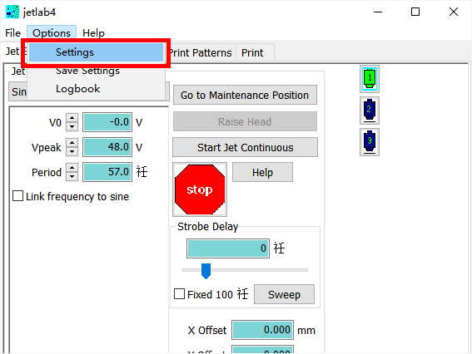Toggle the Fixed 100 strobe checkbox
Image resolution: width=472 pixels, height=354 pixels.
pyautogui.click(x=180, y=294)
